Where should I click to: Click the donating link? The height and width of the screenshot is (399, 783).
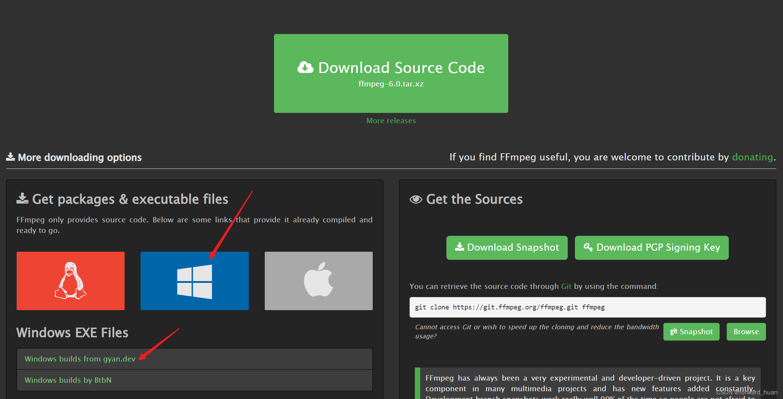(752, 157)
